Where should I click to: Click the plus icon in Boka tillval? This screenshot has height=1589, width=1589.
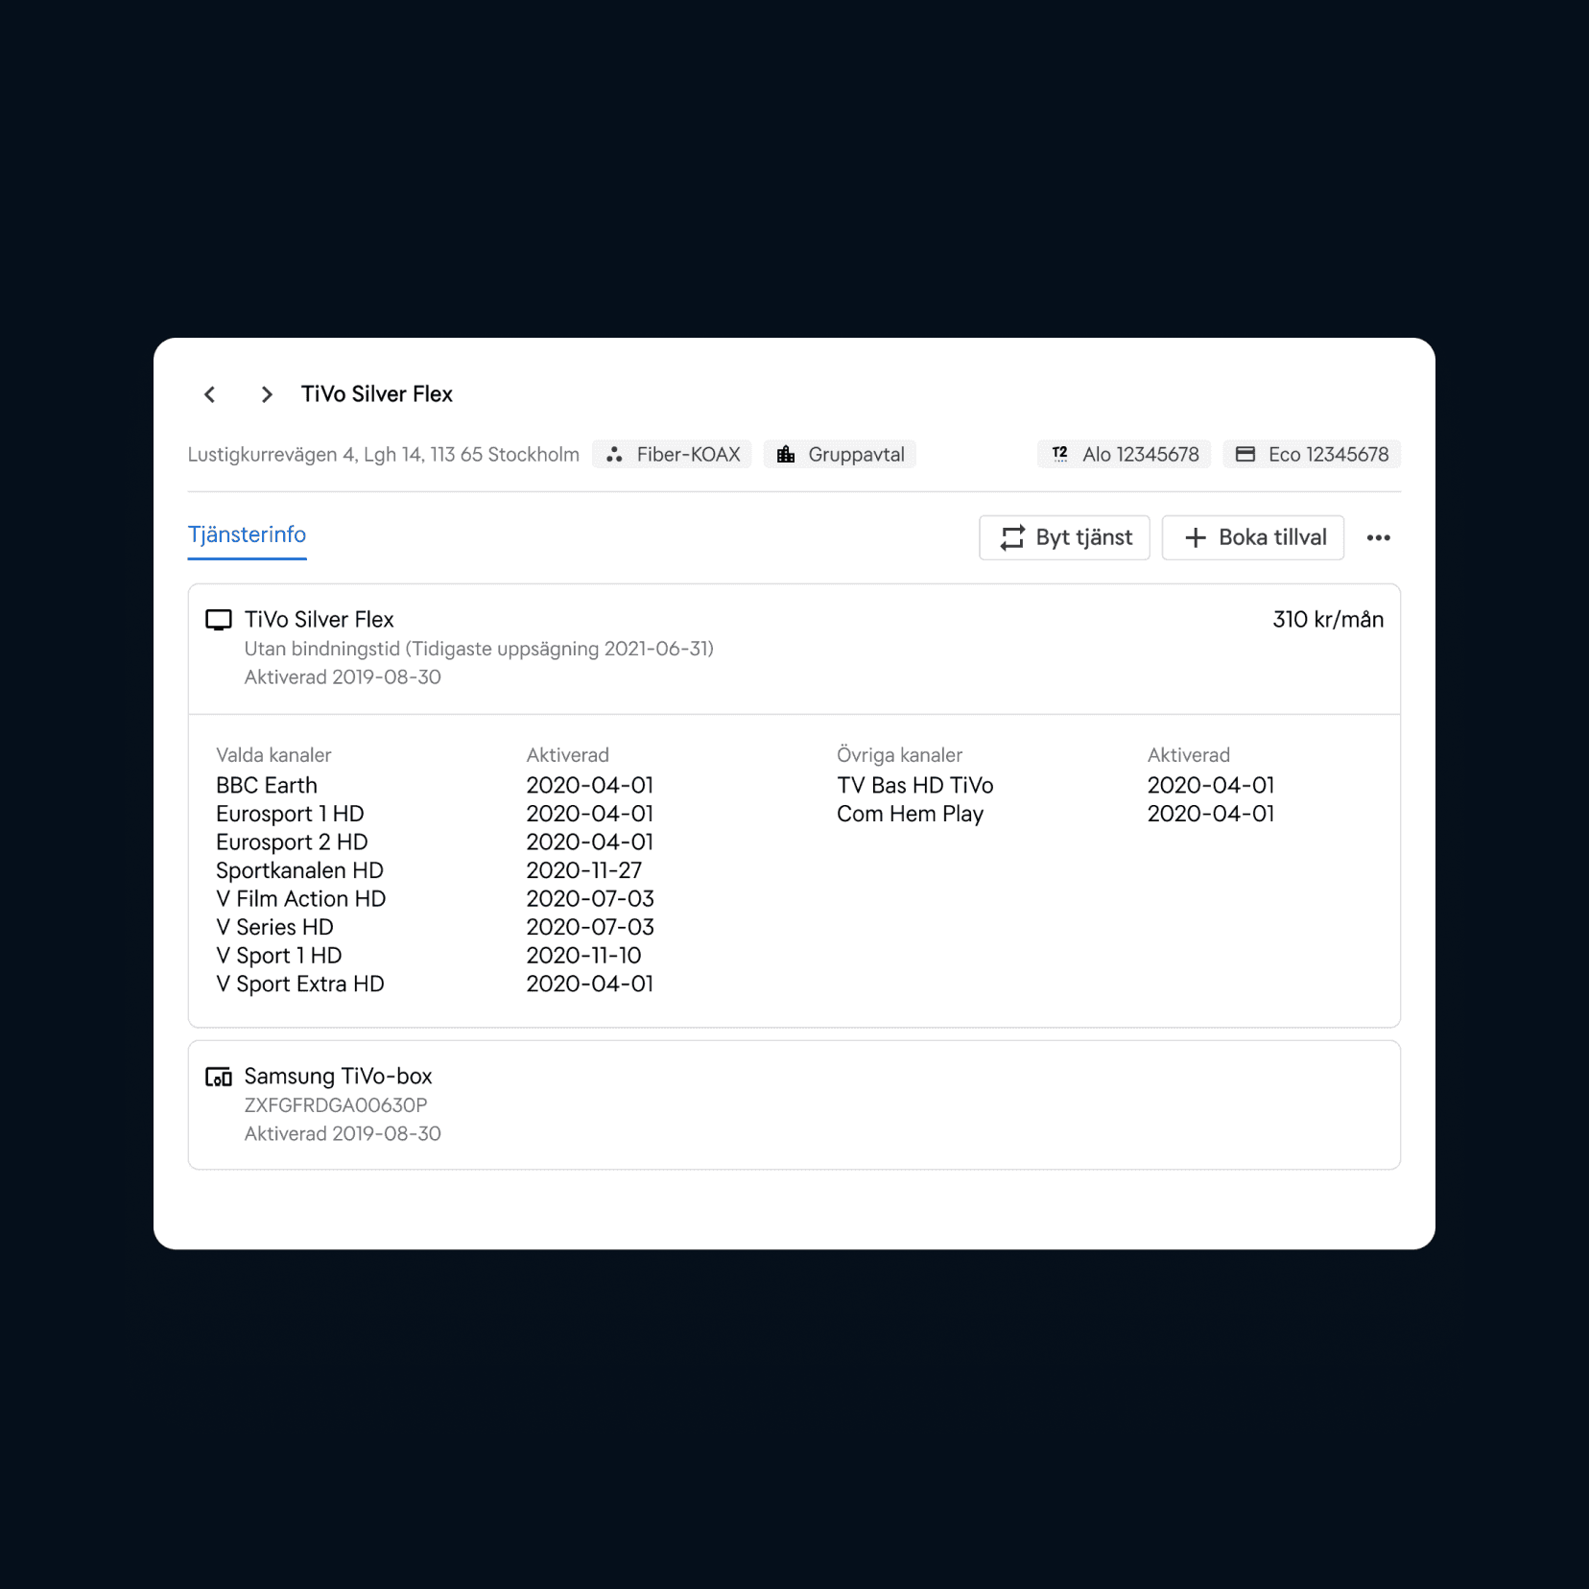point(1196,537)
